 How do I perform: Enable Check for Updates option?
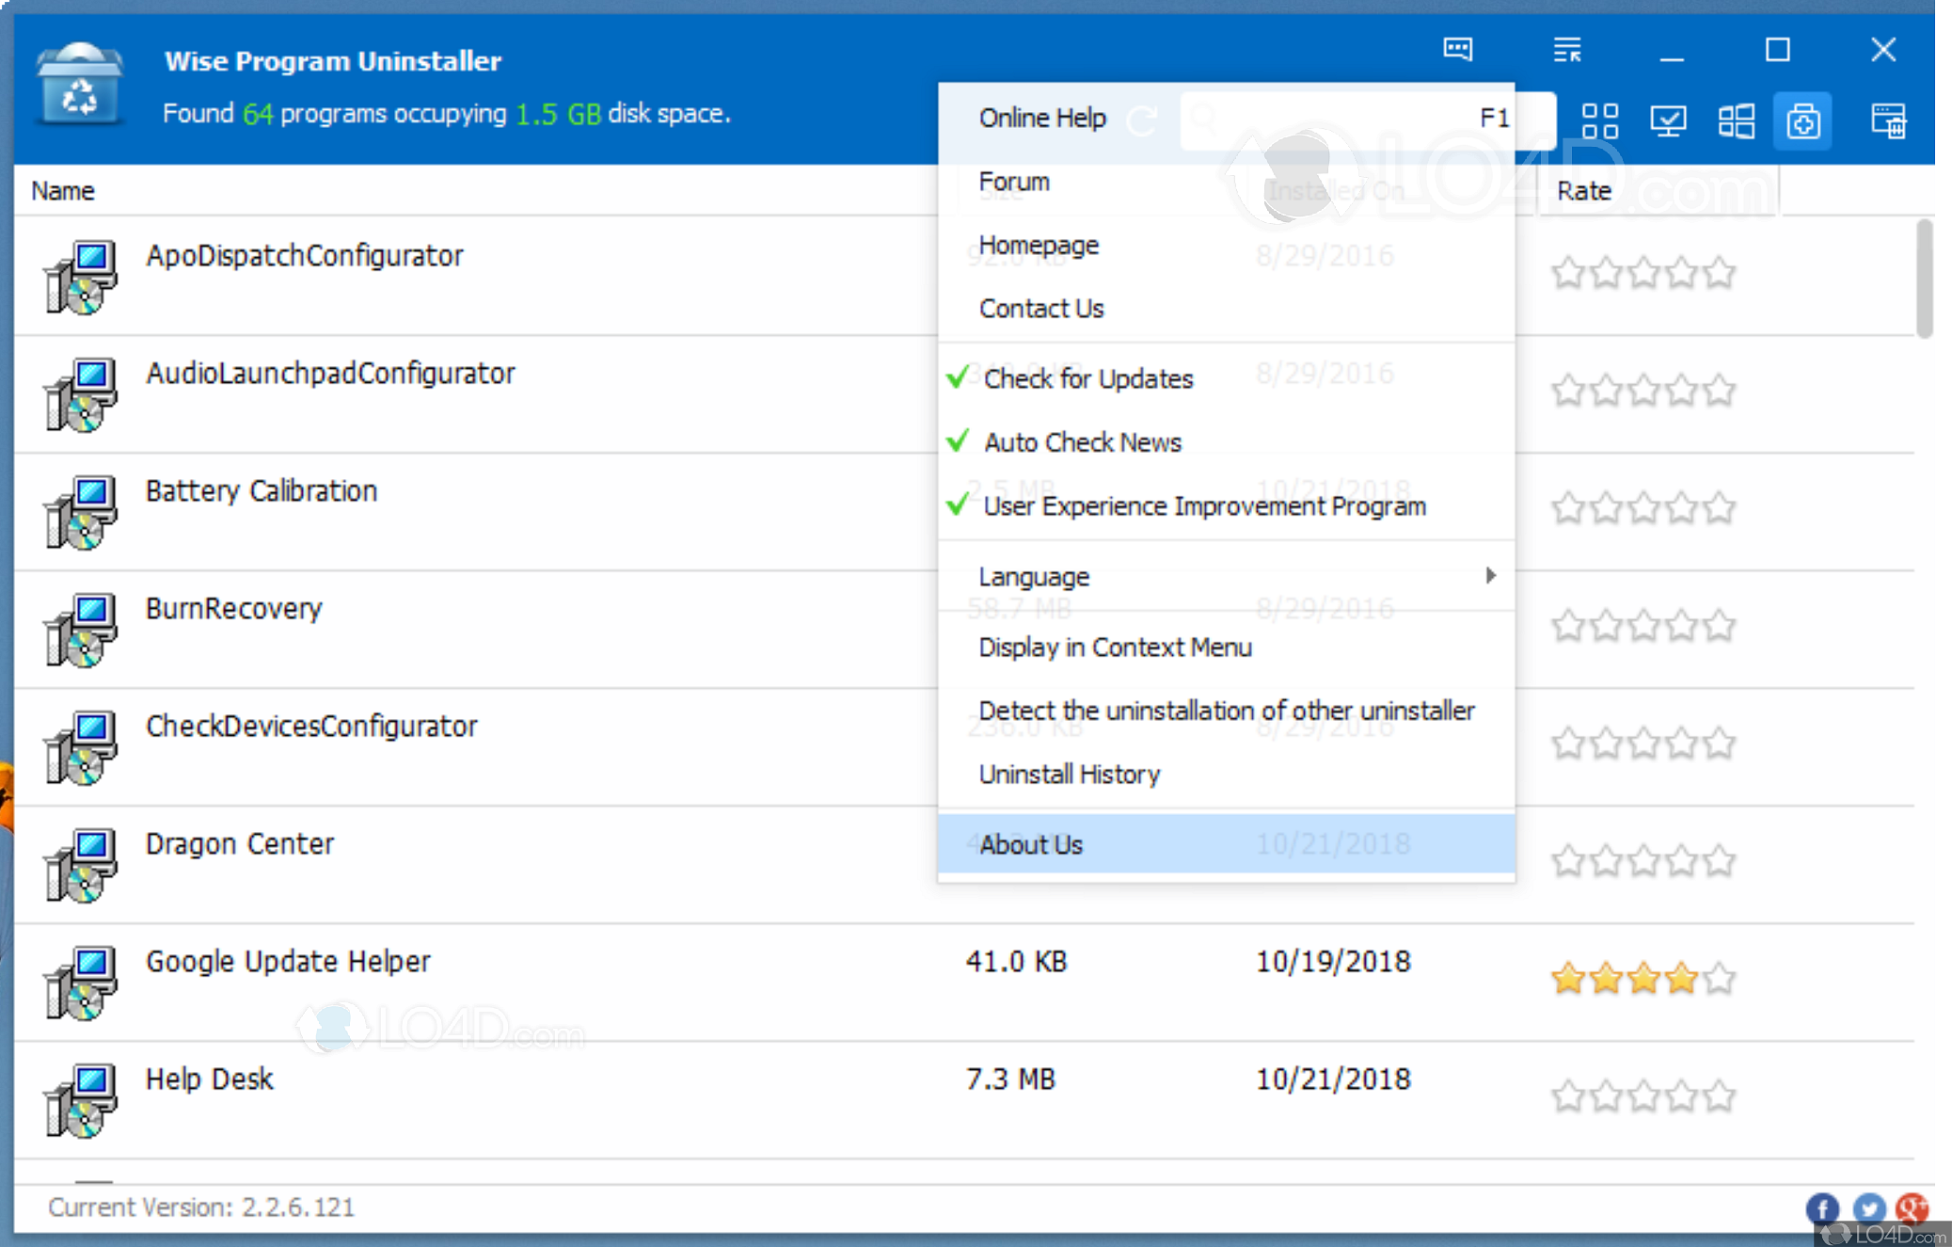coord(1087,378)
